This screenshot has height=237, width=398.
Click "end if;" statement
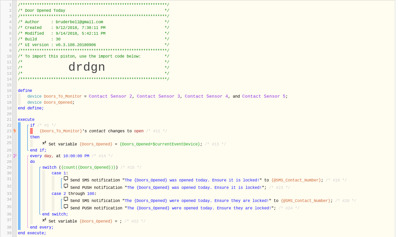coord(38,150)
